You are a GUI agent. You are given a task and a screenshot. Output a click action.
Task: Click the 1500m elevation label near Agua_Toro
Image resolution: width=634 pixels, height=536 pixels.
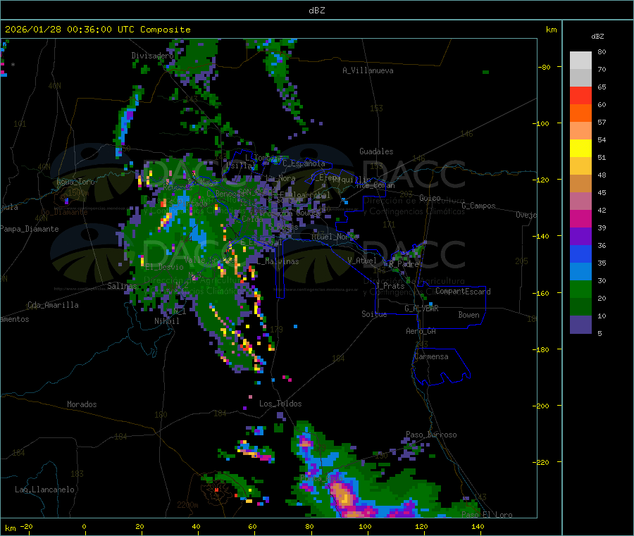[x=78, y=193]
